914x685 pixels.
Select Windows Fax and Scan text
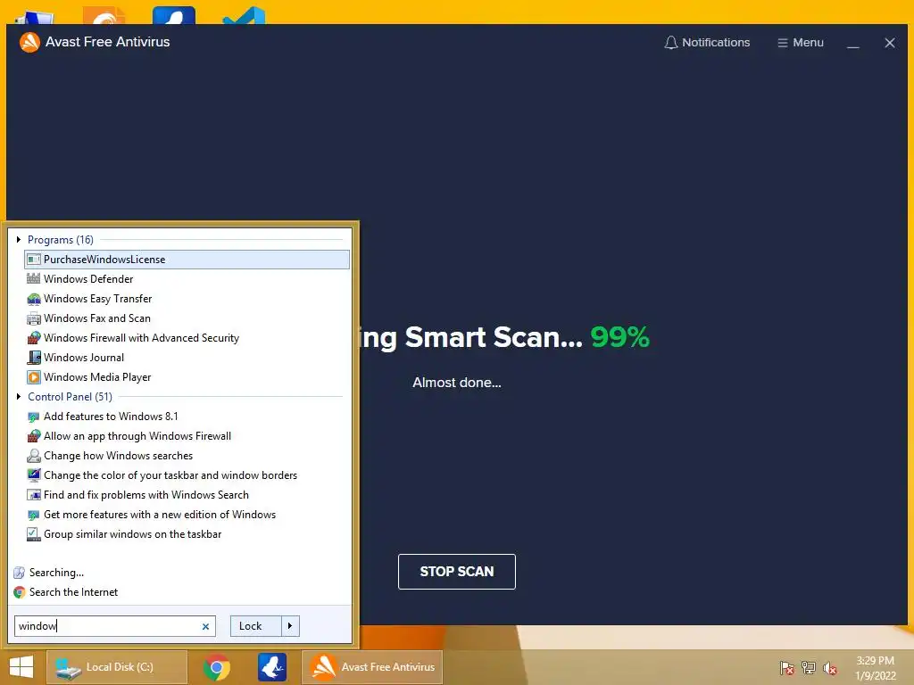(x=97, y=318)
